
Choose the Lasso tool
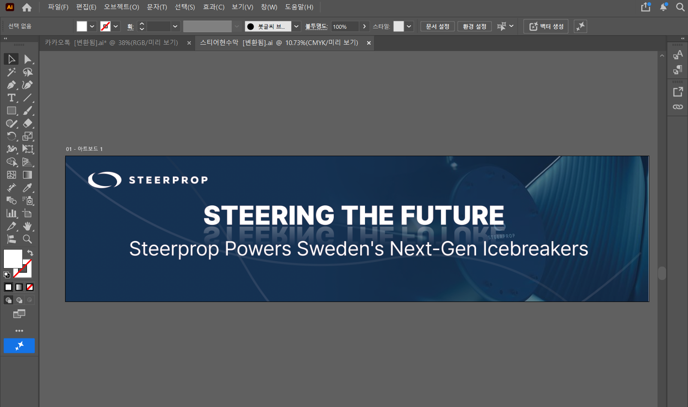pos(27,72)
